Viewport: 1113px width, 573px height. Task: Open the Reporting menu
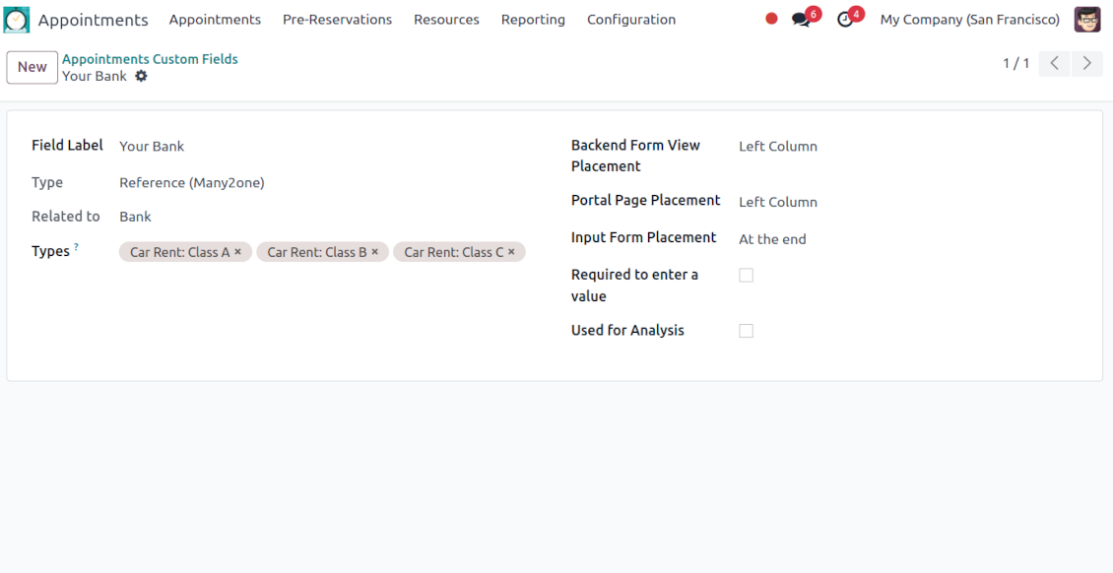coord(533,20)
